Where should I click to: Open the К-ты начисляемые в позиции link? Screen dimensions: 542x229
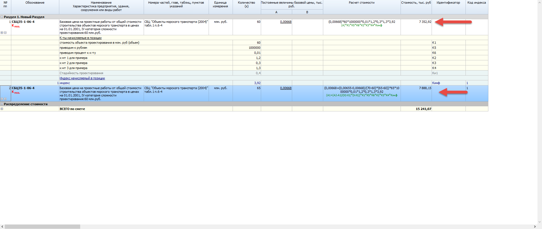point(80,38)
